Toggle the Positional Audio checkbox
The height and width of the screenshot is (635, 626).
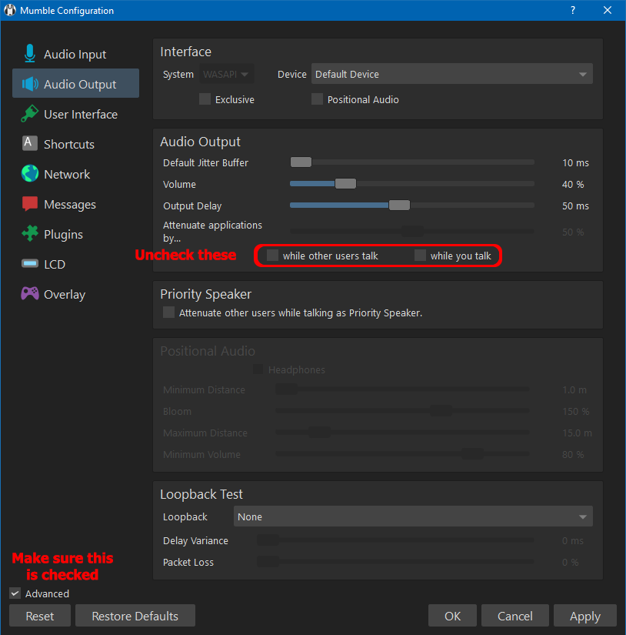pos(317,99)
